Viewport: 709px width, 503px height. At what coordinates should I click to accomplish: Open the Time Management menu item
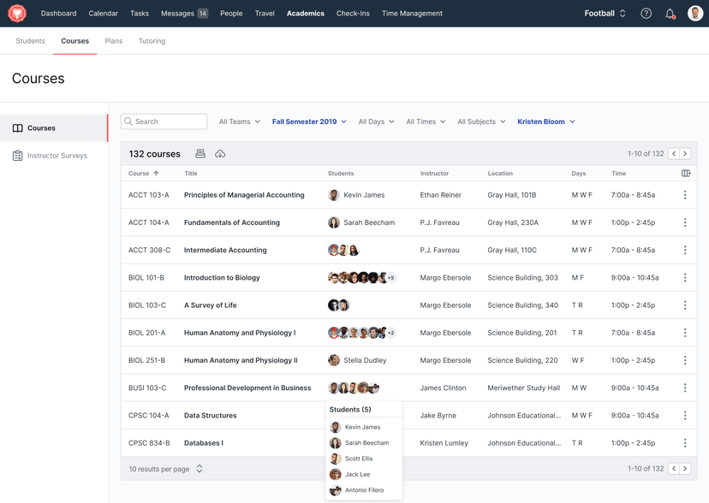(411, 13)
